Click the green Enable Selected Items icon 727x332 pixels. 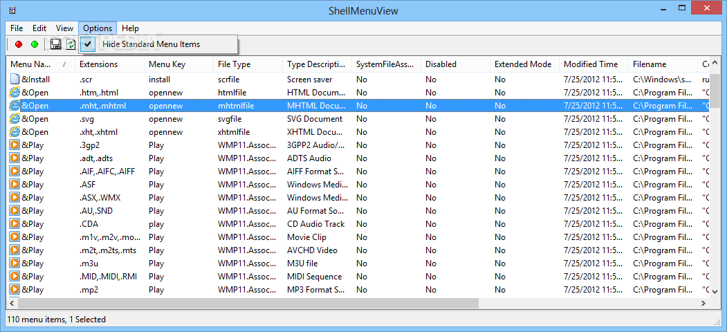[x=35, y=44]
